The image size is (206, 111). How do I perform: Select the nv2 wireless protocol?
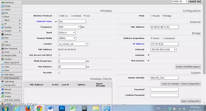tap(84, 16)
